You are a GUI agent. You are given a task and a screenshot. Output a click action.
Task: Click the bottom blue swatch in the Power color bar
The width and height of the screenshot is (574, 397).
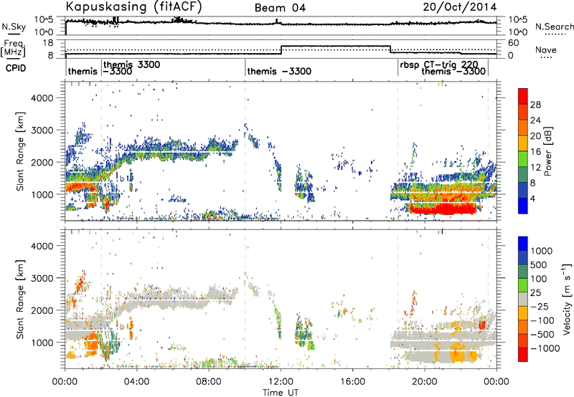click(x=523, y=206)
